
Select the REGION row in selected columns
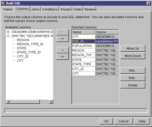(84, 51)
